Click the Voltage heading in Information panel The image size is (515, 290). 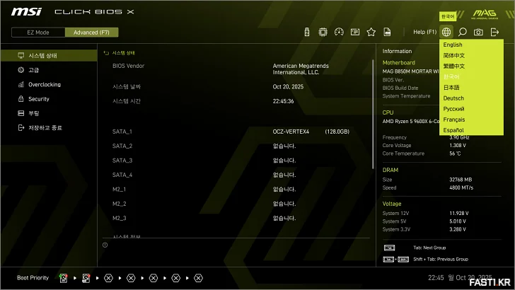point(392,204)
